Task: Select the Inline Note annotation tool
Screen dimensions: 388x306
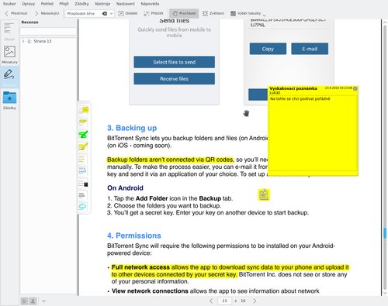Action: pyautogui.click(x=83, y=122)
